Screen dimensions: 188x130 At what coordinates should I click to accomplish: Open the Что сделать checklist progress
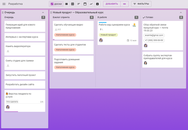[x=24, y=102]
